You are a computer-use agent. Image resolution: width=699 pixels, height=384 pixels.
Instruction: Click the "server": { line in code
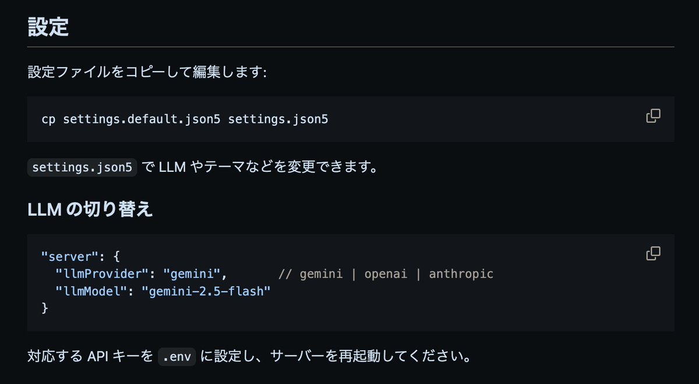(80, 256)
